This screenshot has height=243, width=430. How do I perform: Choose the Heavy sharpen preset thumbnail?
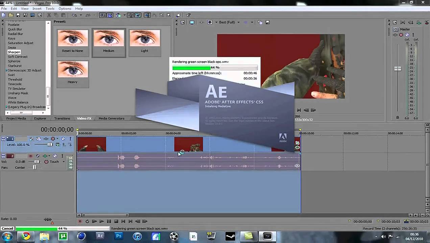point(73,74)
